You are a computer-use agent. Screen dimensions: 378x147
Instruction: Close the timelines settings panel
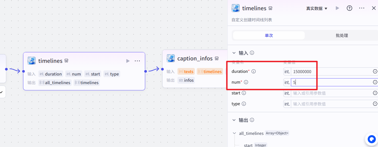[x=374, y=8]
